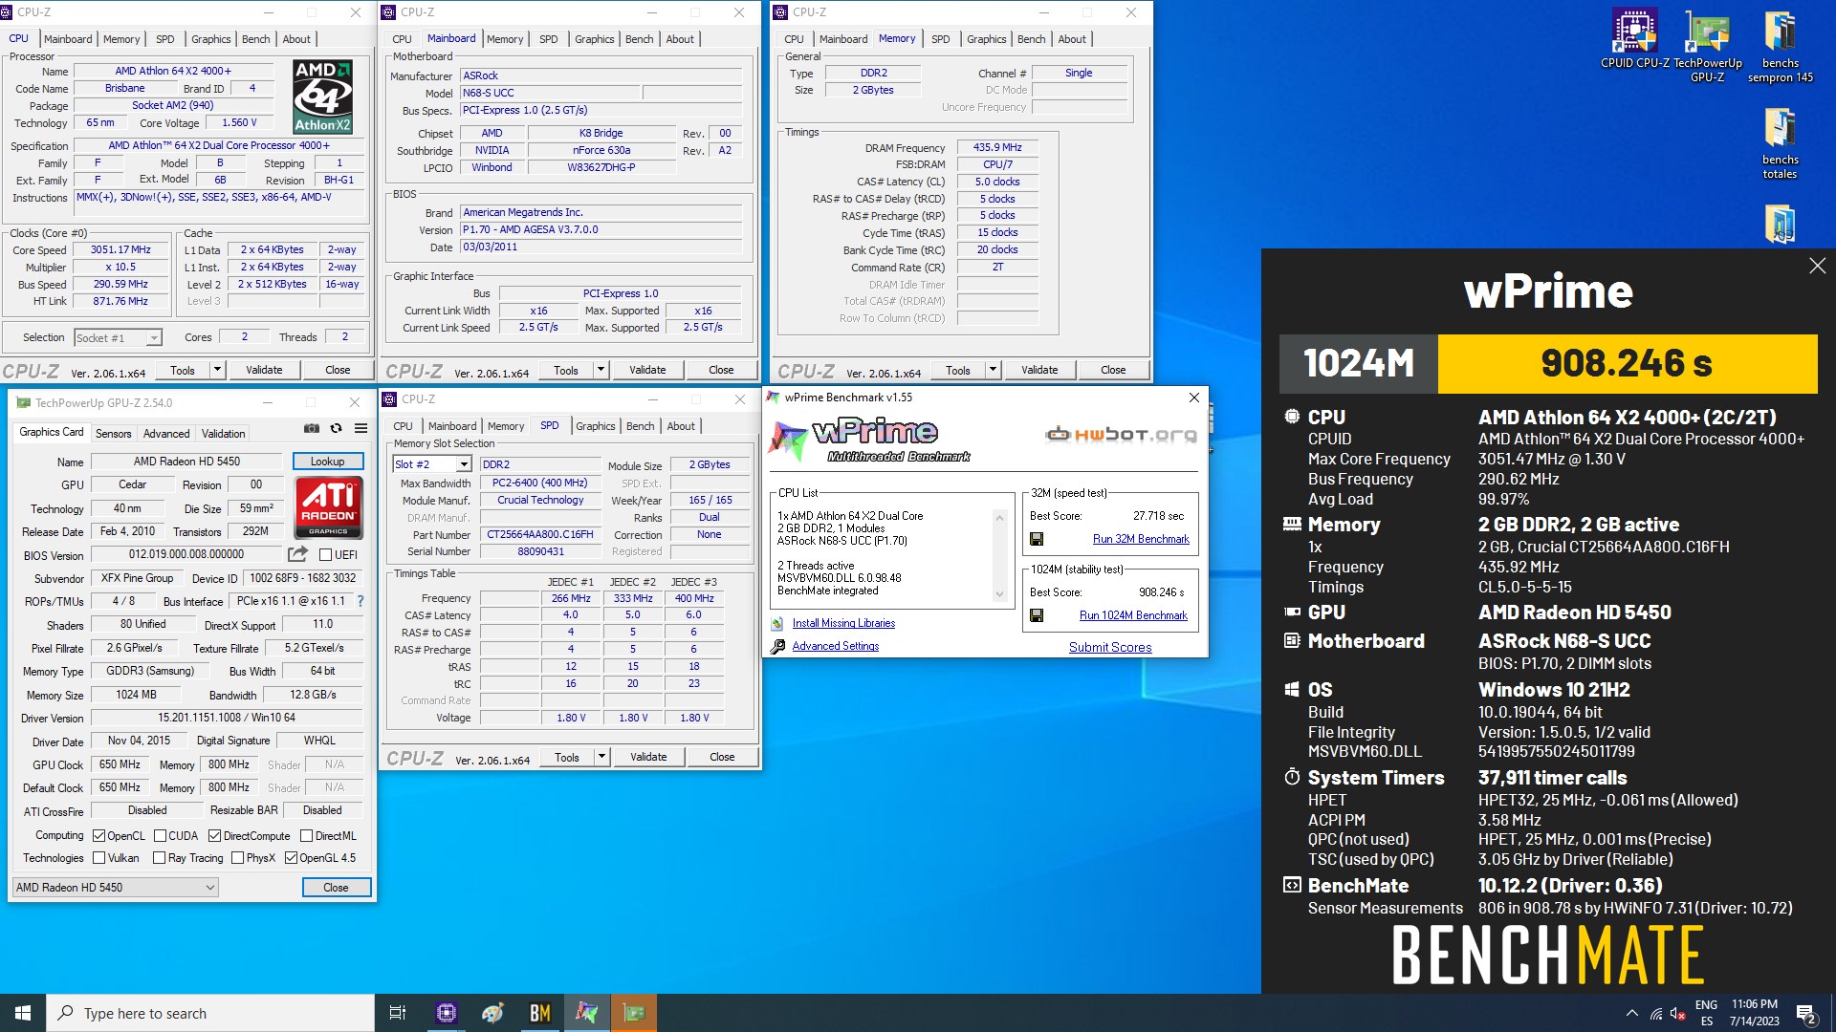Click the ATI Radeon logo
This screenshot has height=1032, width=1836.
pos(328,507)
